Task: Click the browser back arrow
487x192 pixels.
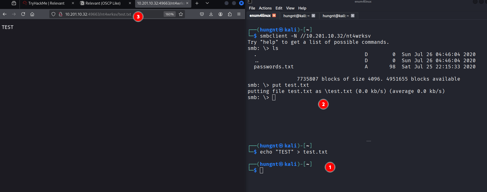Action: (x=5, y=14)
